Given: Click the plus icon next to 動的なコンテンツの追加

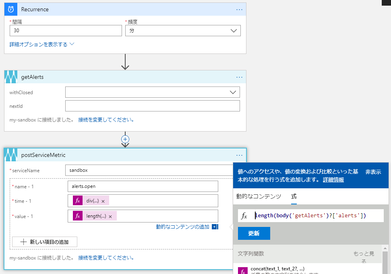Looking at the screenshot, I should pyautogui.click(x=215, y=227).
